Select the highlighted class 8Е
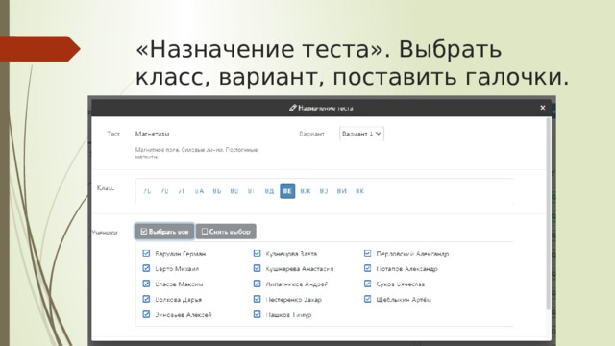 (x=287, y=191)
